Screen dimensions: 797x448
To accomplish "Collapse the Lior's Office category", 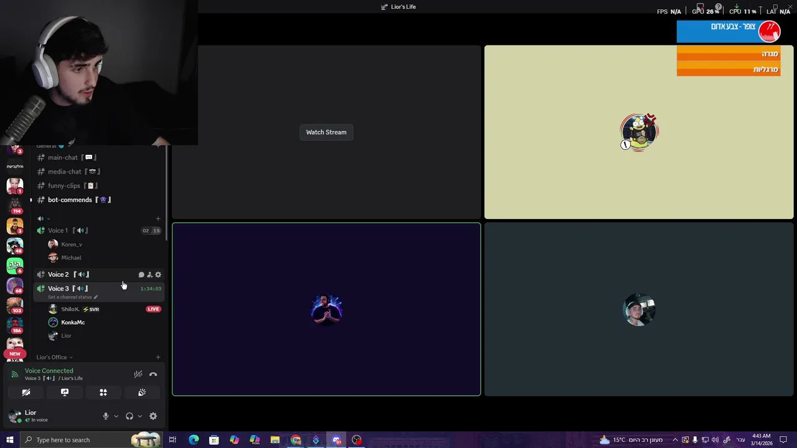I will point(54,357).
